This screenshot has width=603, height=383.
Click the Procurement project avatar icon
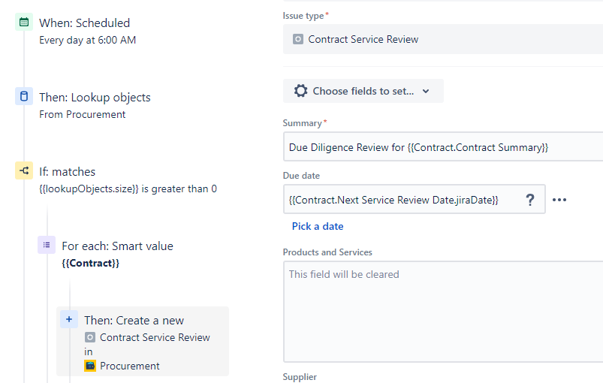(90, 366)
